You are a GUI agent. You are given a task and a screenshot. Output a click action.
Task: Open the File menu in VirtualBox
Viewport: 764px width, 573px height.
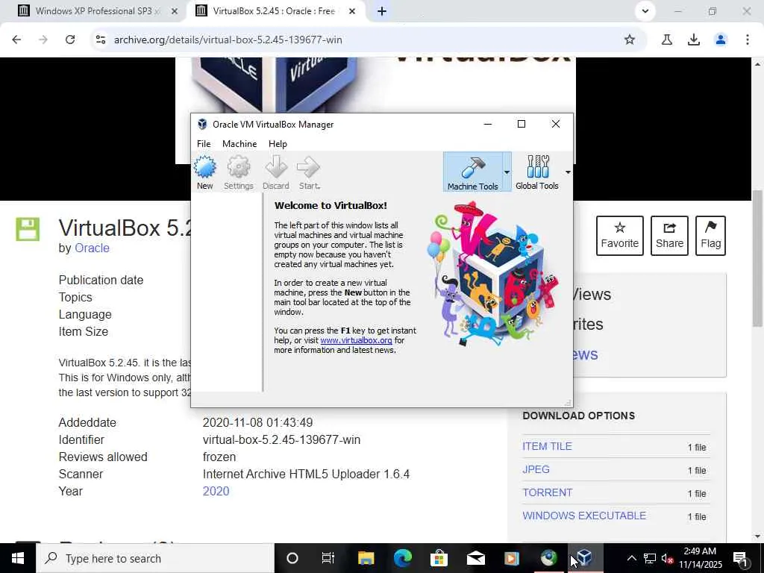click(x=204, y=144)
